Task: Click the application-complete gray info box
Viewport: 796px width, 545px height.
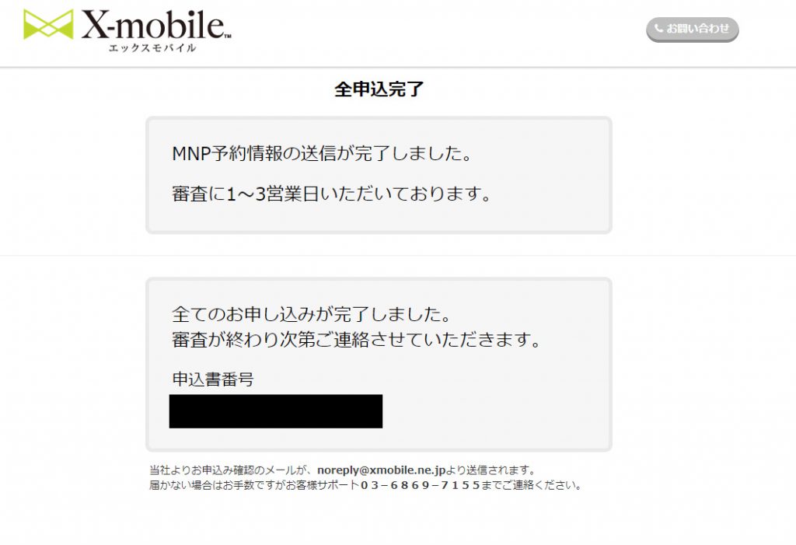Action: tap(379, 365)
